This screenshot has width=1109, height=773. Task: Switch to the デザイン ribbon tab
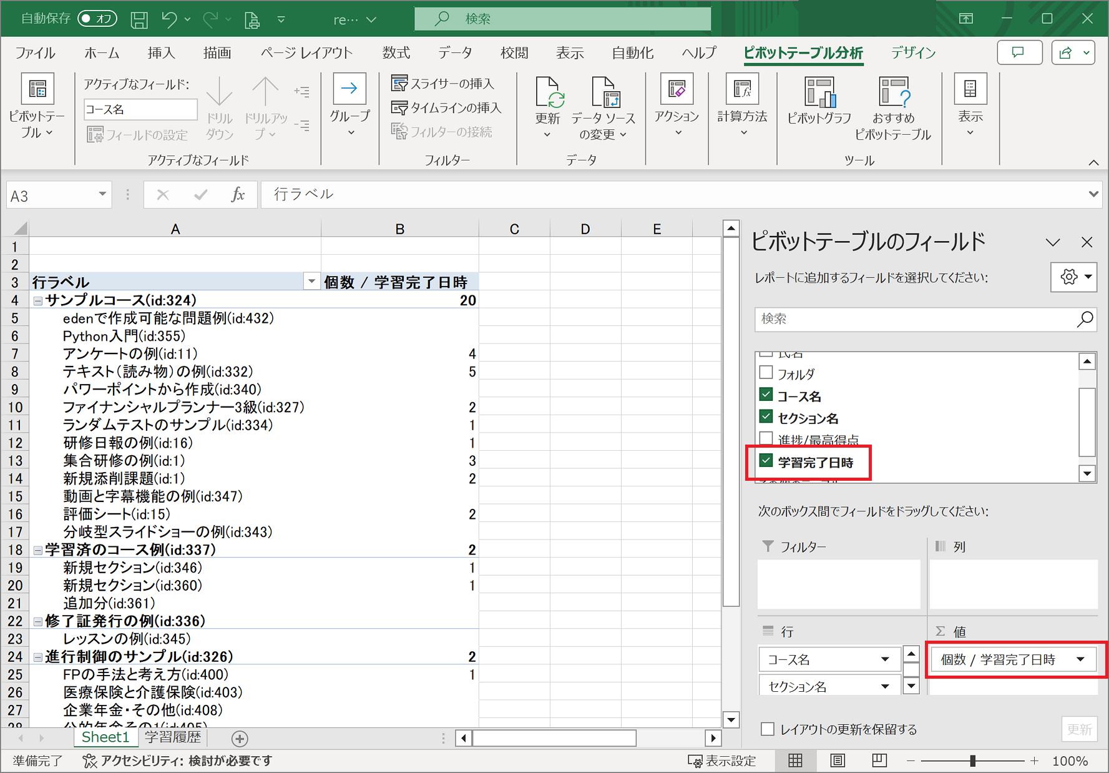point(914,53)
